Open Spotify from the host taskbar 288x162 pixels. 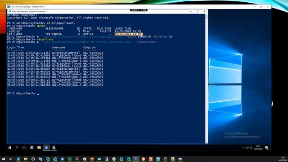pos(70,159)
